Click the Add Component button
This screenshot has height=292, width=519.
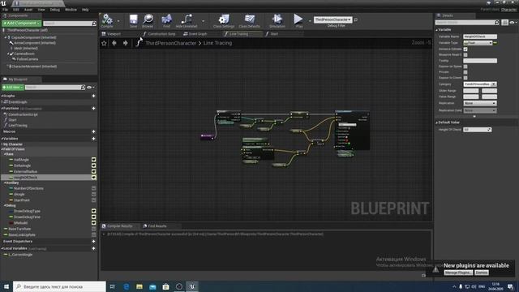pos(21,24)
